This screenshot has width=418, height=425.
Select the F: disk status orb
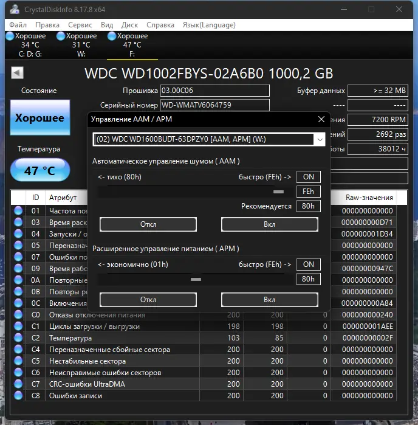click(112, 36)
